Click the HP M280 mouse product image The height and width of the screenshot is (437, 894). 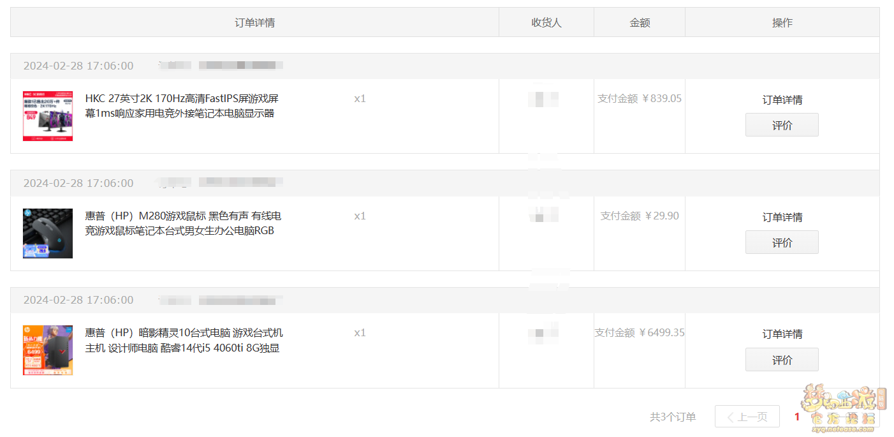(x=48, y=233)
